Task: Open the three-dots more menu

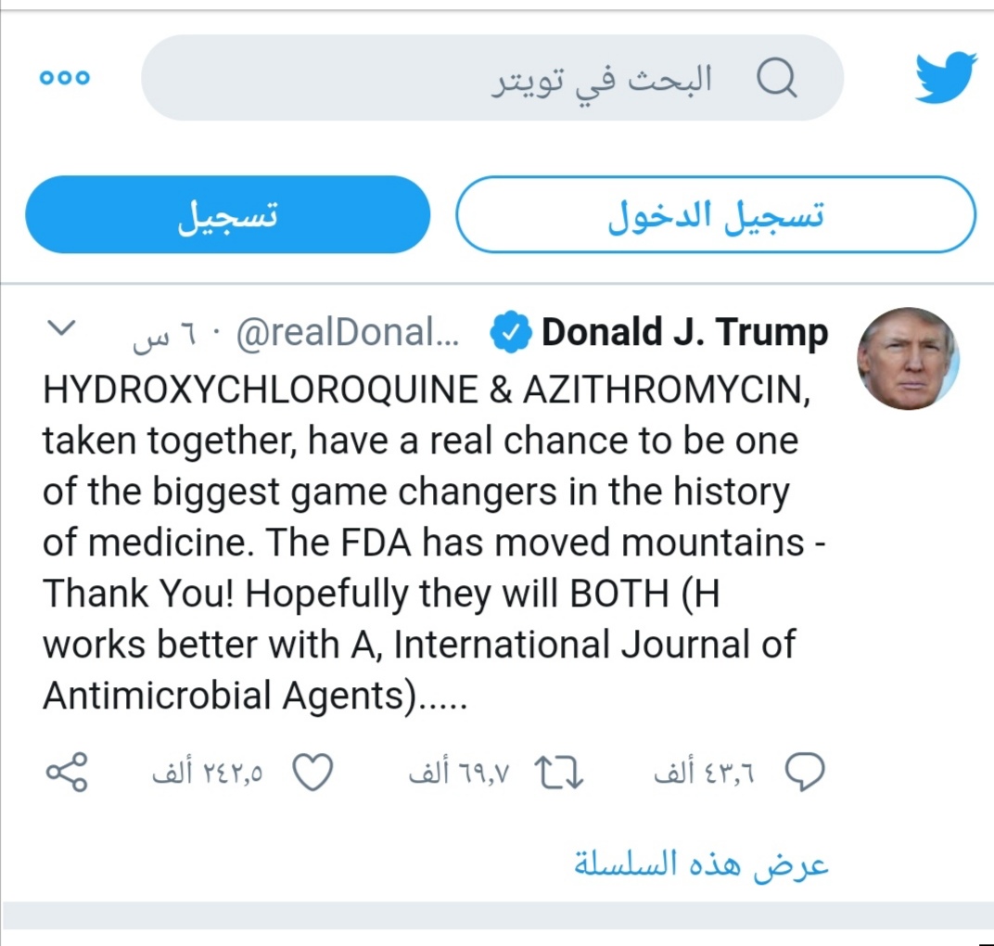Action: click(x=65, y=78)
